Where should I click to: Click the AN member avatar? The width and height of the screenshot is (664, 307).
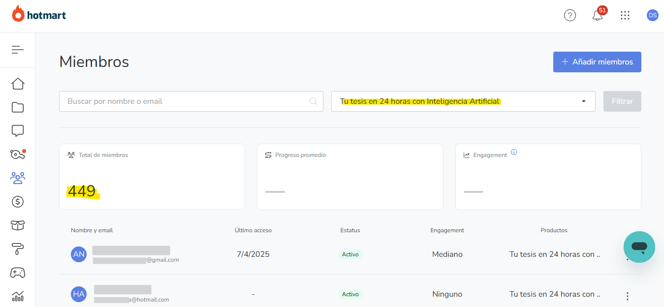[x=79, y=254]
